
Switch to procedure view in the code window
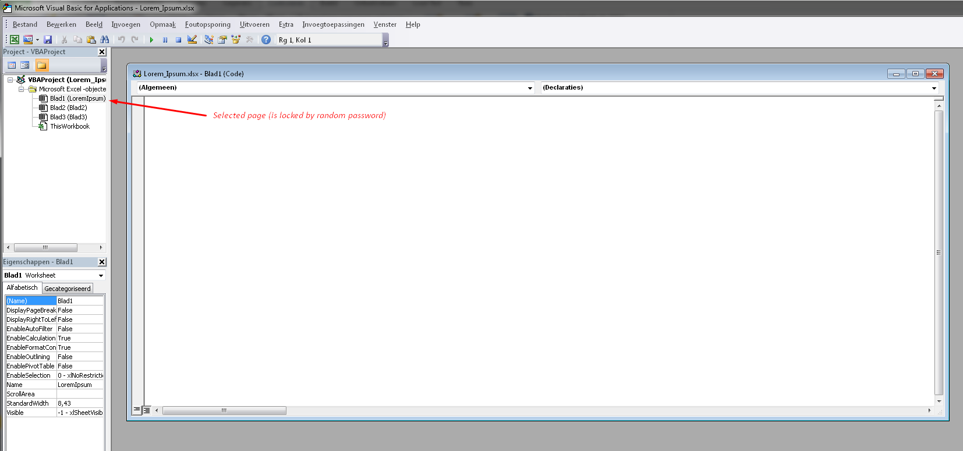pos(137,410)
